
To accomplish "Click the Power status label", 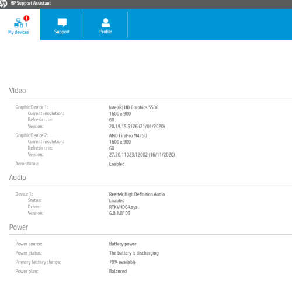I will (29, 253).
